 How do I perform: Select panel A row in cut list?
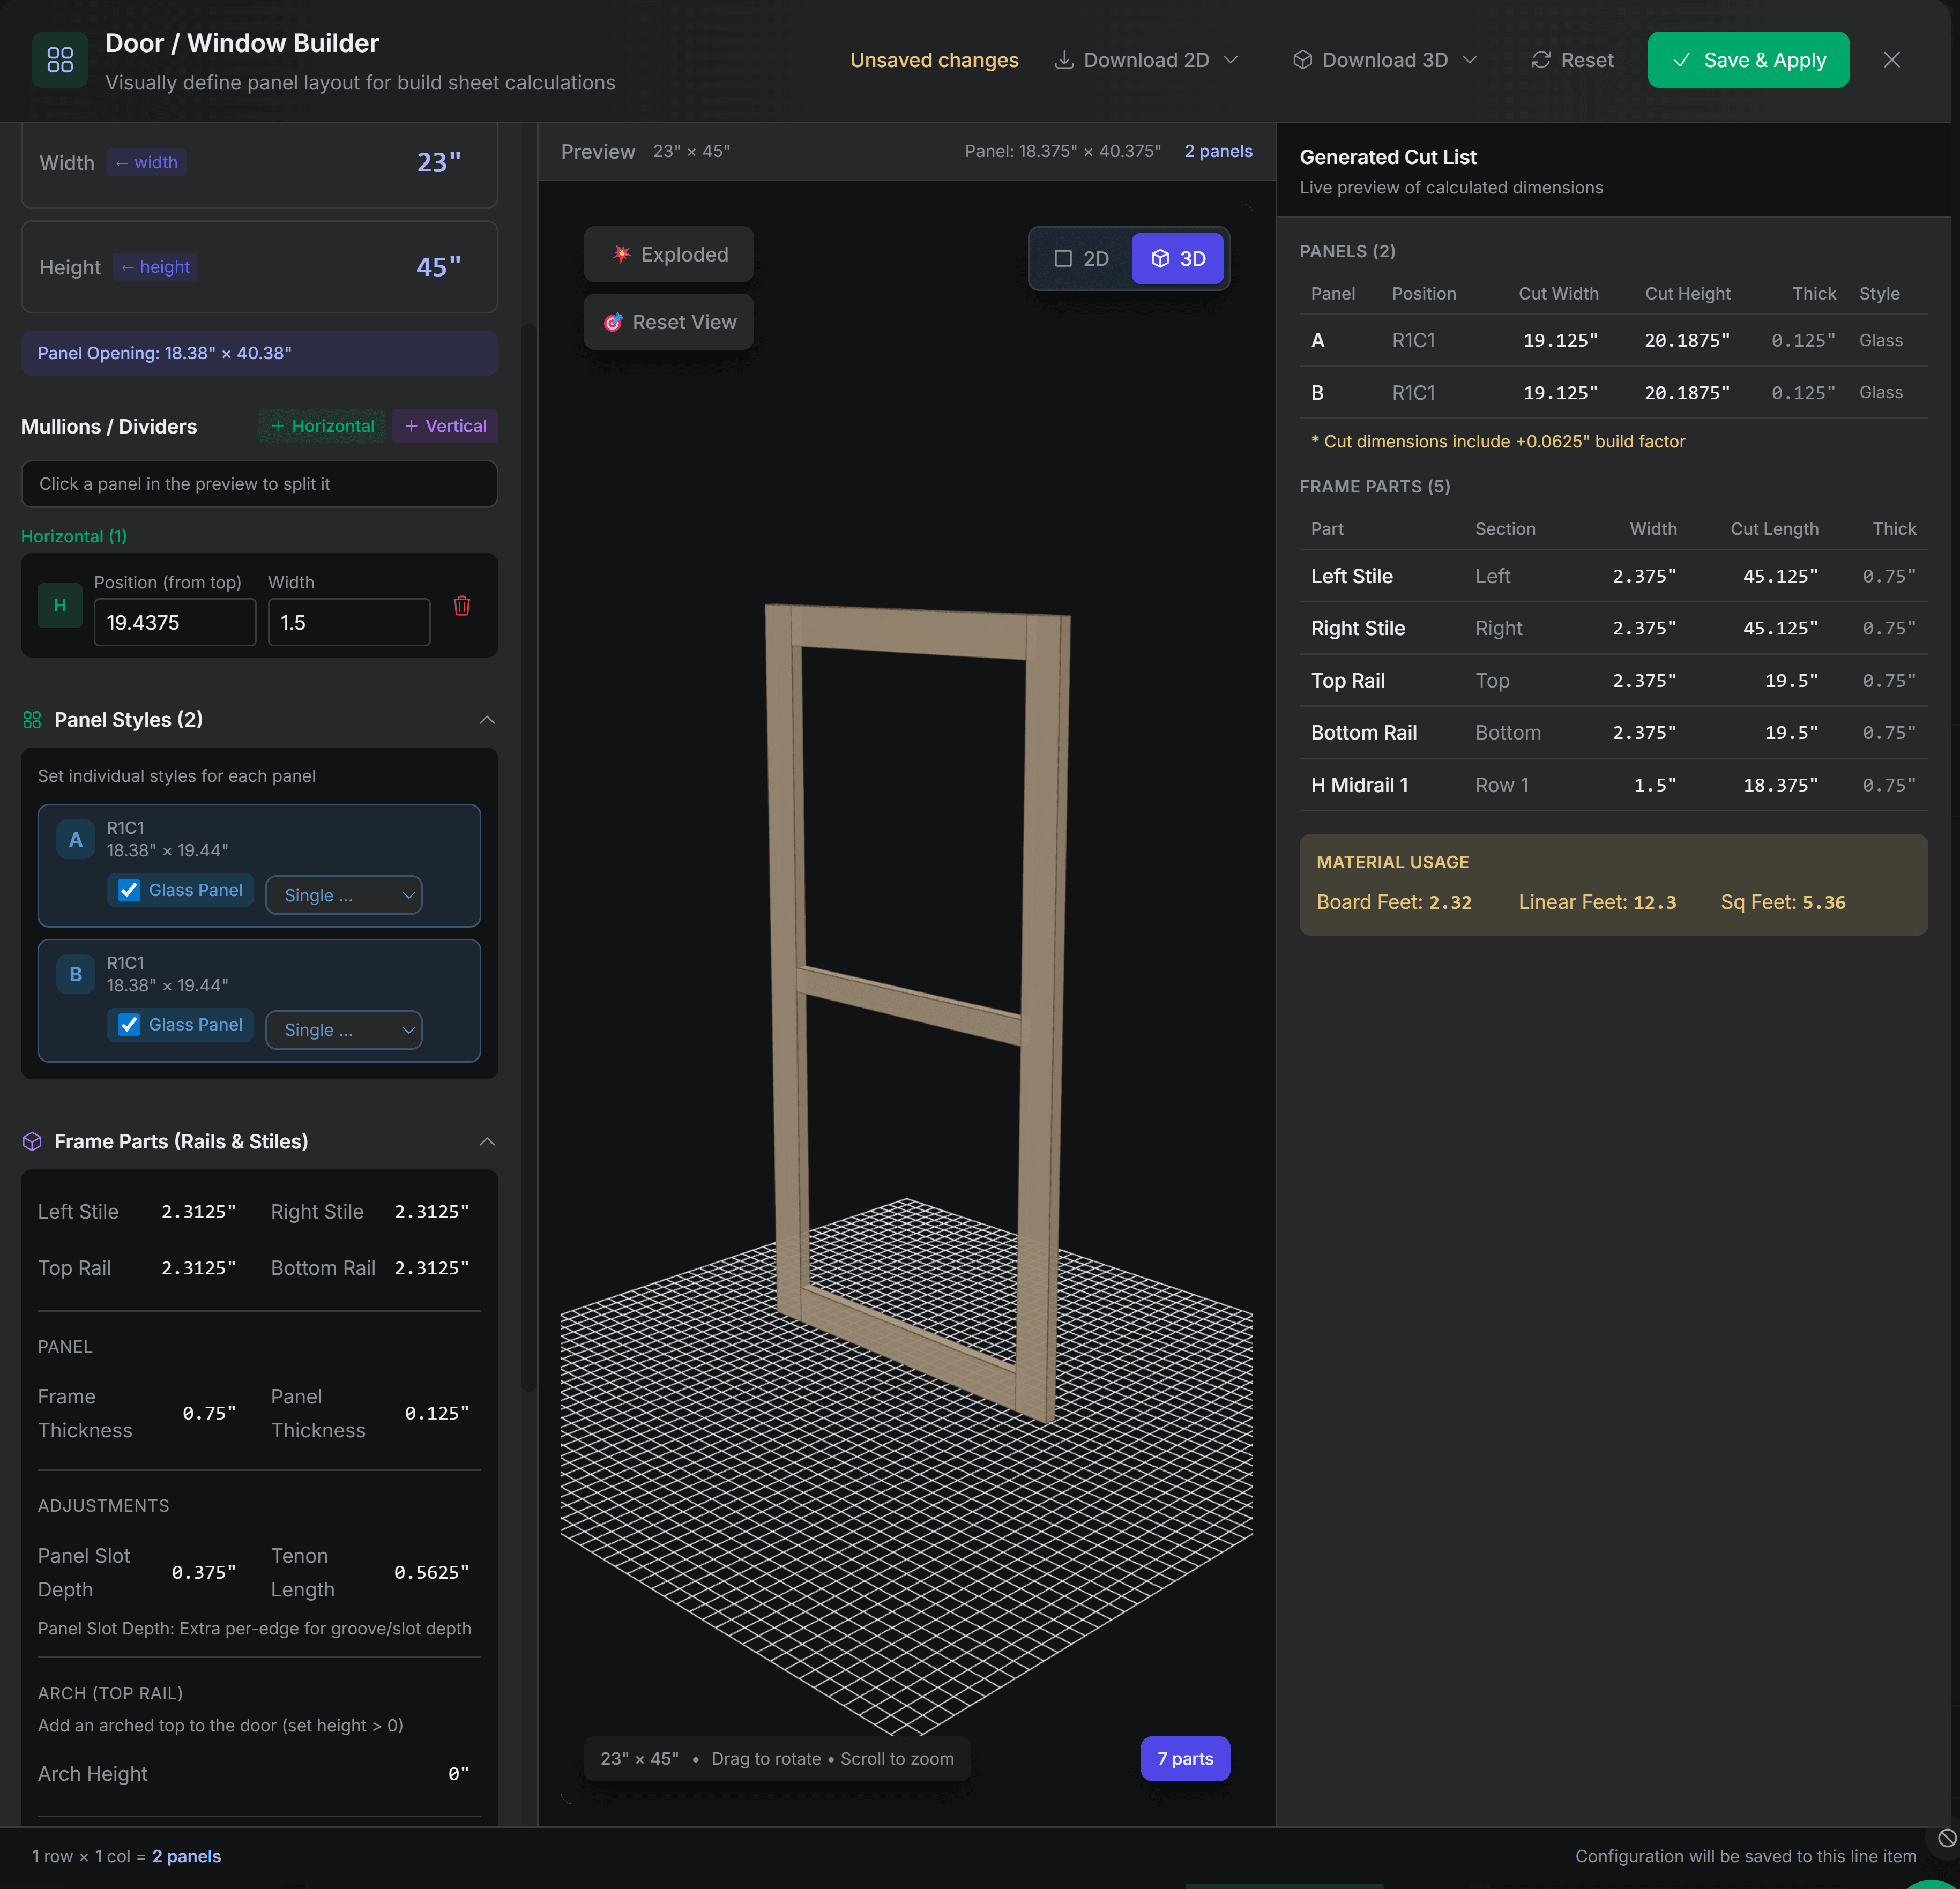pyautogui.click(x=1613, y=341)
